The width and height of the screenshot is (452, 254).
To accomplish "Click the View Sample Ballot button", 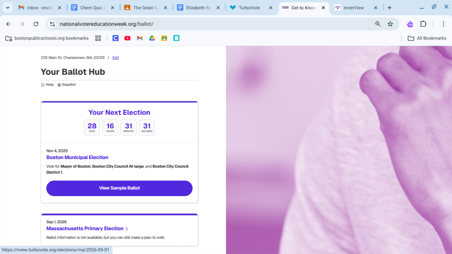I will coord(119,188).
